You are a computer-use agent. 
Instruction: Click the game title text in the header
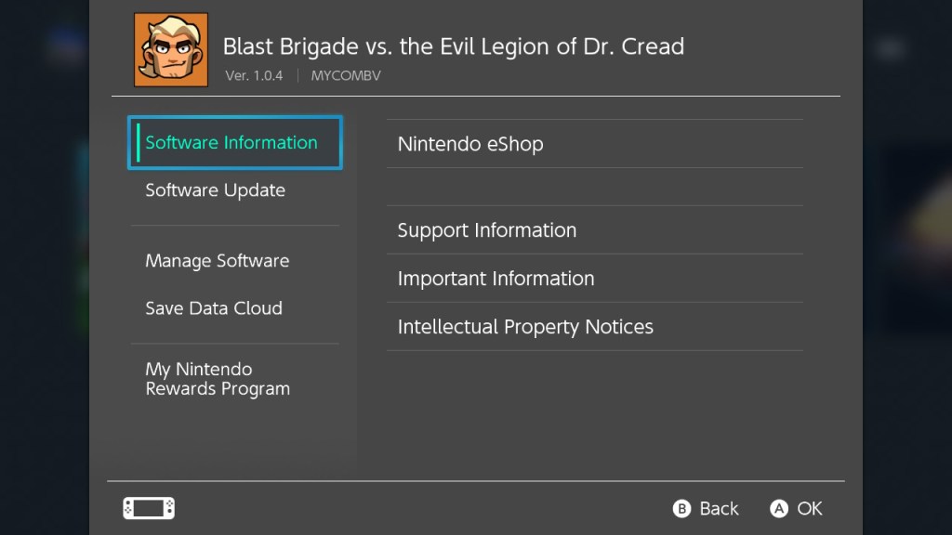point(454,46)
